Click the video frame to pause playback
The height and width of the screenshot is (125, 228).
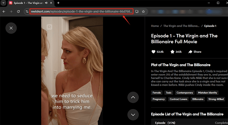[72, 63]
